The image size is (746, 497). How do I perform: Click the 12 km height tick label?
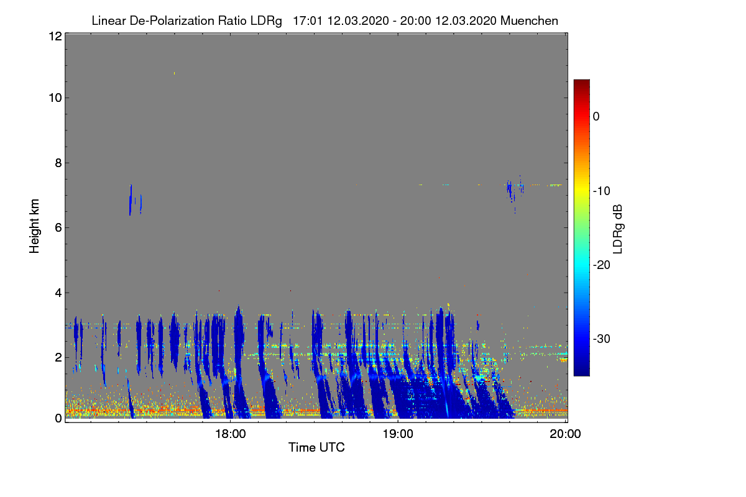point(54,36)
